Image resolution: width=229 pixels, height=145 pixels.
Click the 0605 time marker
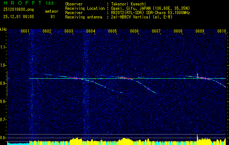pos(112,31)
